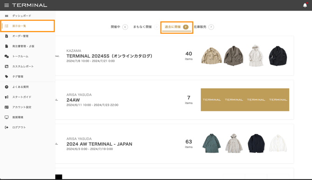
Task: Click ARISA YASUDA above the 24AW title
Action: tap(79, 95)
